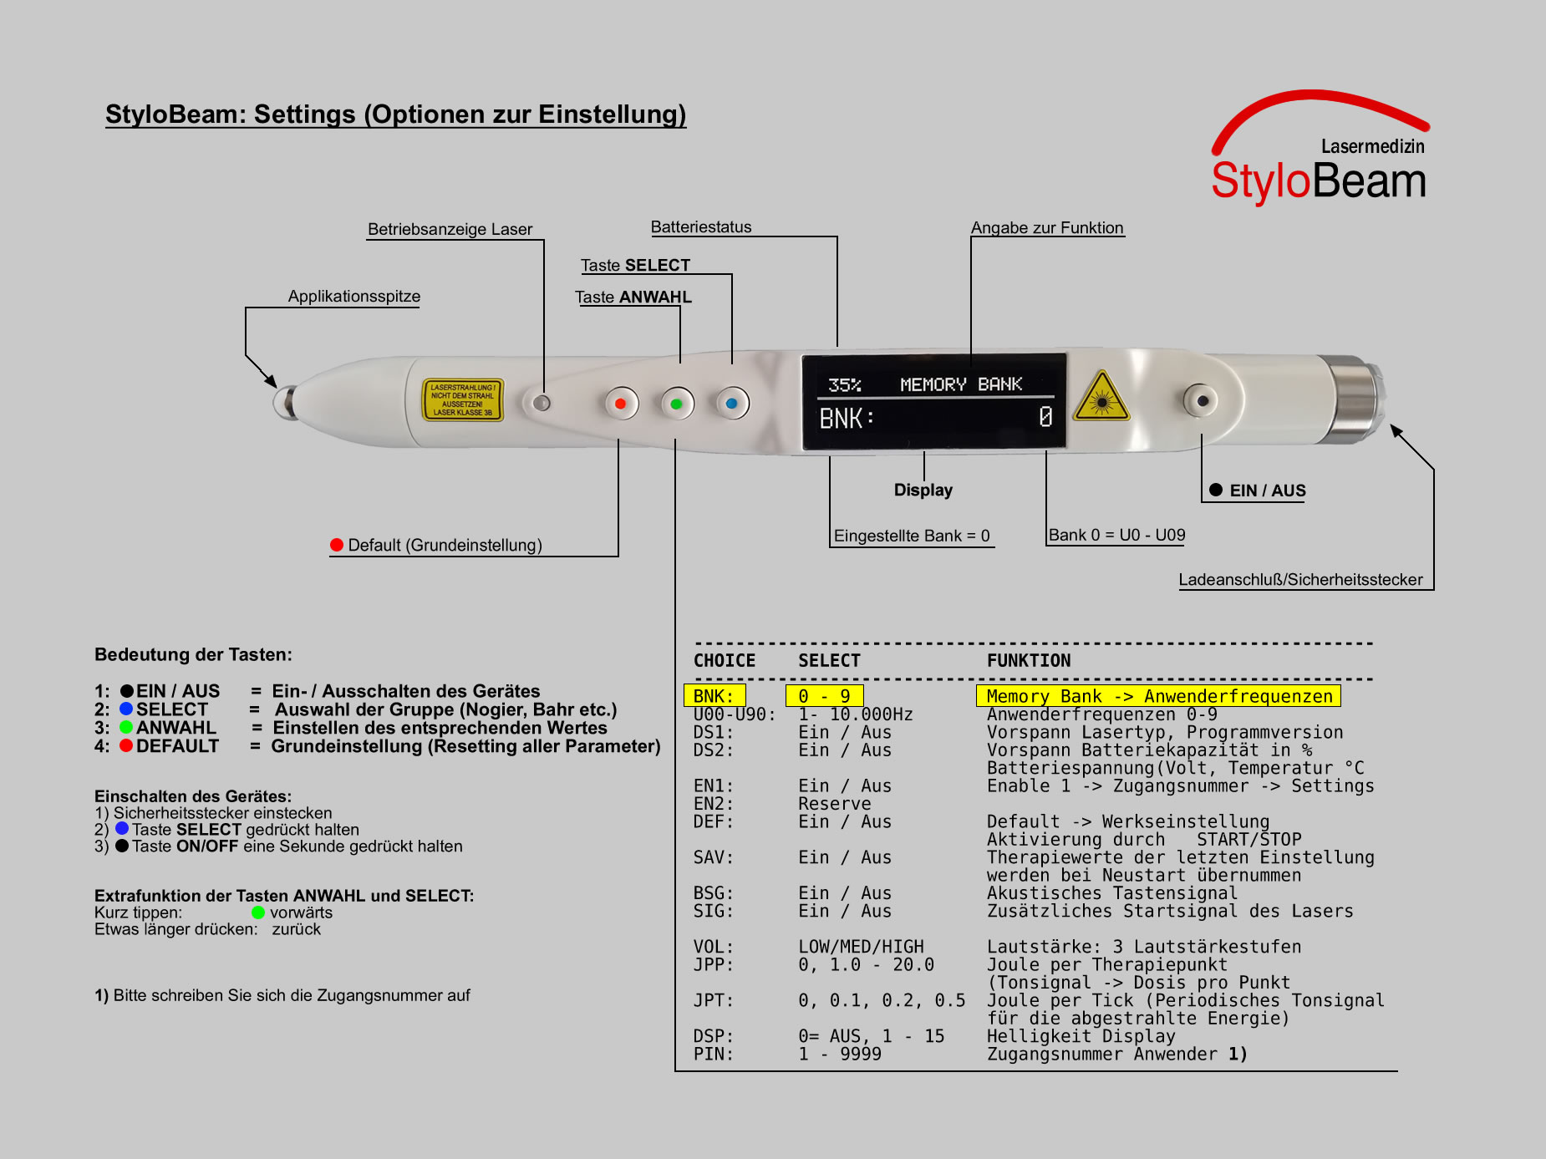Image resolution: width=1546 pixels, height=1159 pixels.
Task: Click the green dot next to vorwärts
Action: [x=258, y=912]
